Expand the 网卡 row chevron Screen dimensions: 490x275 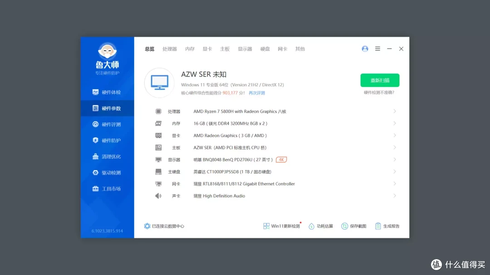(395, 184)
